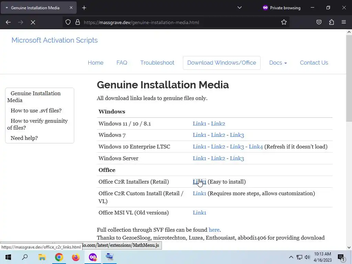Open Link3 for Windows Server
This screenshot has width=352, height=264.
pyautogui.click(x=237, y=158)
